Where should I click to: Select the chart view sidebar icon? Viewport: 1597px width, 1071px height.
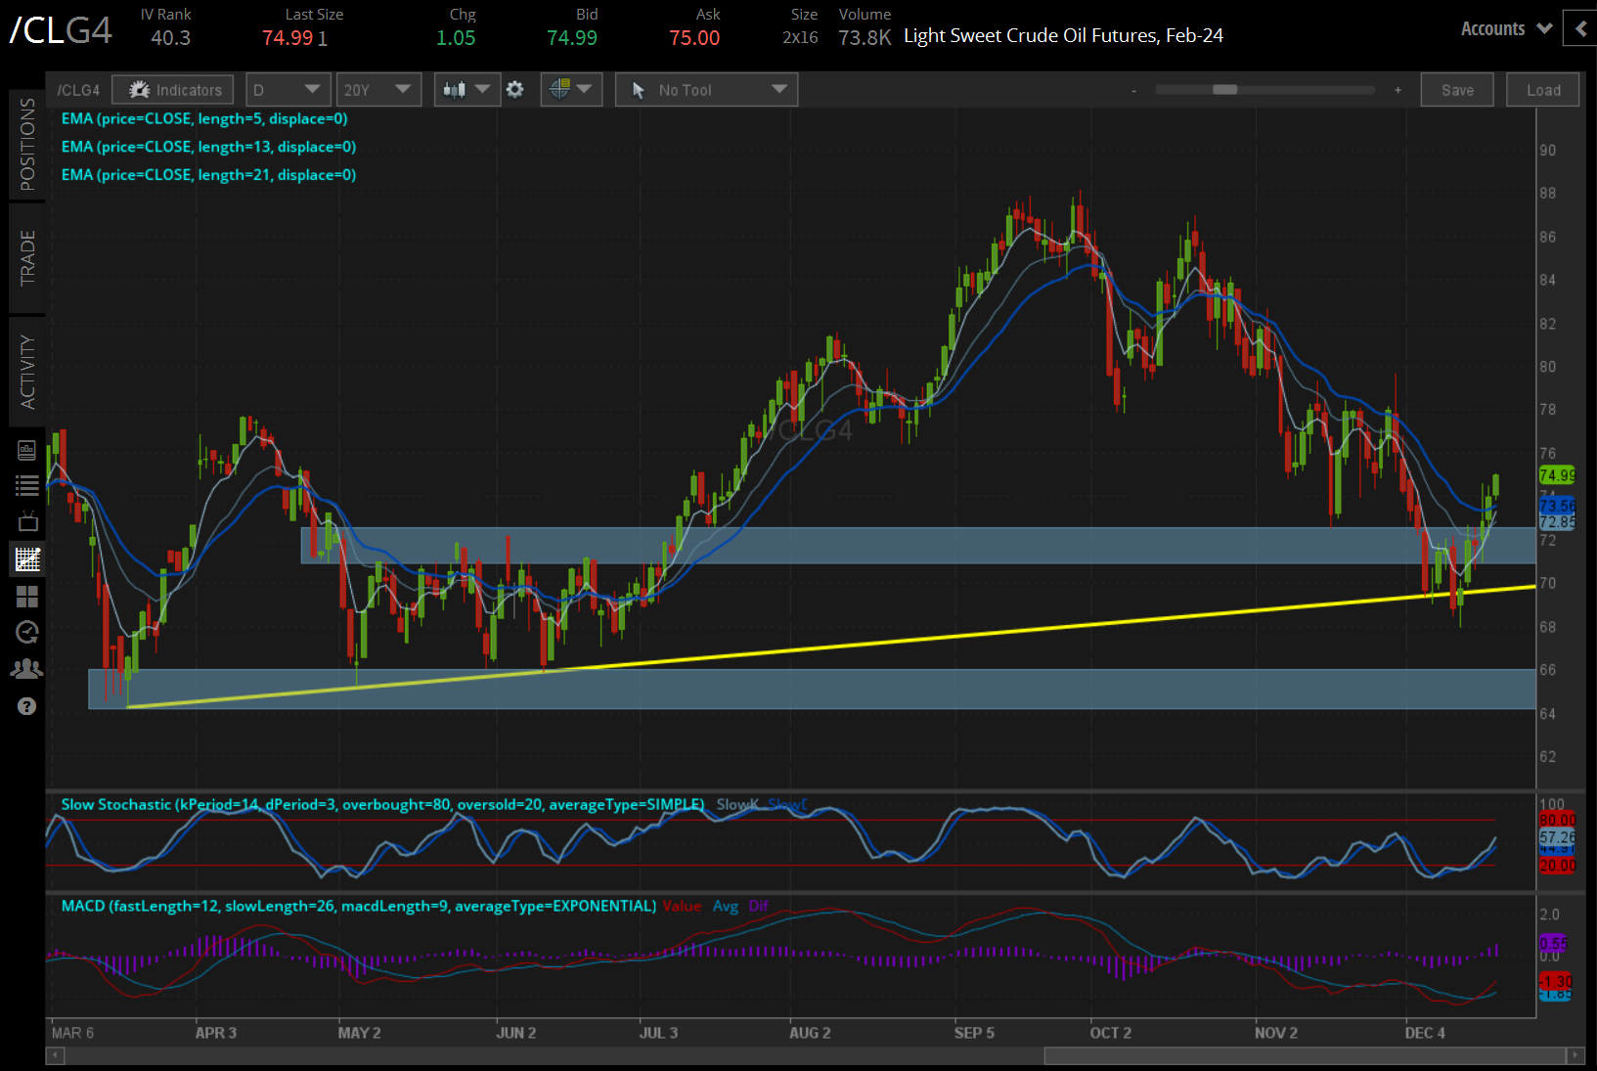[x=27, y=559]
